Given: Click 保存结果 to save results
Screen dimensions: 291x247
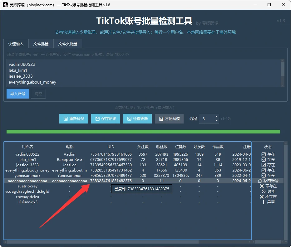Looking at the screenshot, I should (x=106, y=119).
